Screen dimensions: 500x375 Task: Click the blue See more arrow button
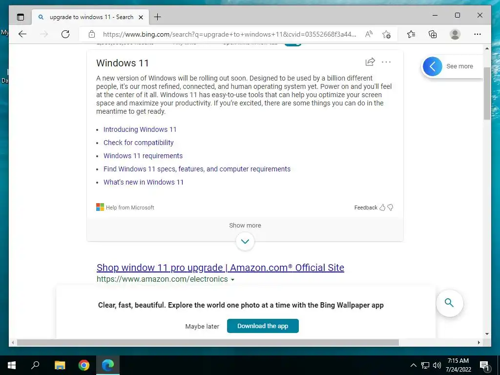pyautogui.click(x=433, y=66)
